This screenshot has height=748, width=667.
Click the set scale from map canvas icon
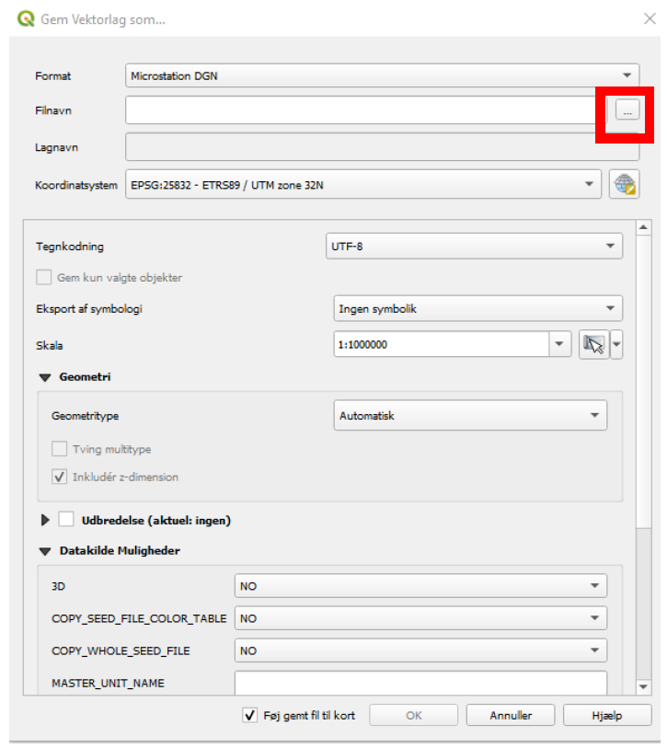(x=594, y=345)
